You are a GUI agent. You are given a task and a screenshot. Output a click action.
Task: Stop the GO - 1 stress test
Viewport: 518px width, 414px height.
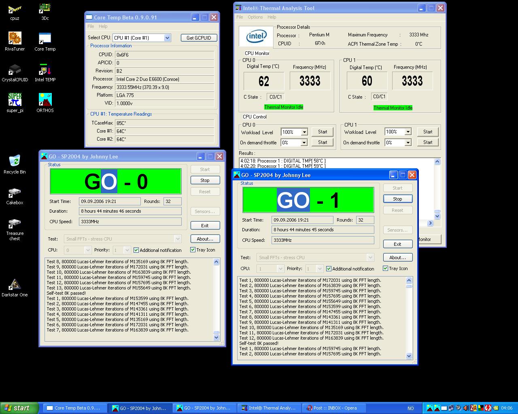pos(397,199)
